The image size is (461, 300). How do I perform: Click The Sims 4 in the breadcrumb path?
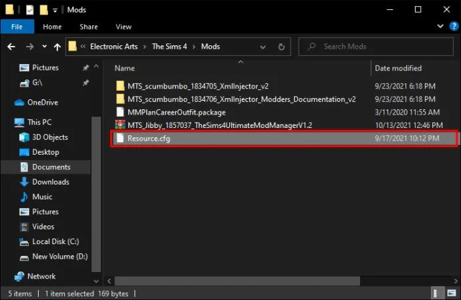(169, 47)
